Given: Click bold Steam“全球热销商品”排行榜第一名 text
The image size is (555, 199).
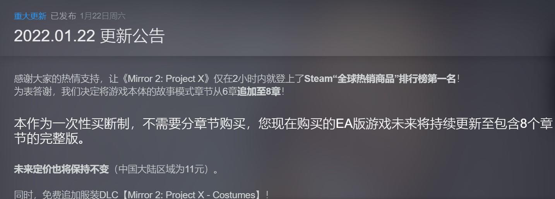Looking at the screenshot, I should pos(380,79).
